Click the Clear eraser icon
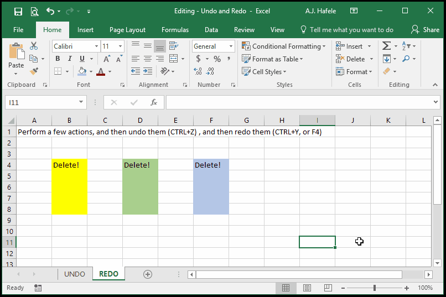The image size is (446, 297). click(x=386, y=71)
